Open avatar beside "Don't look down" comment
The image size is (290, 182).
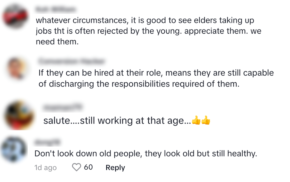click(x=14, y=149)
